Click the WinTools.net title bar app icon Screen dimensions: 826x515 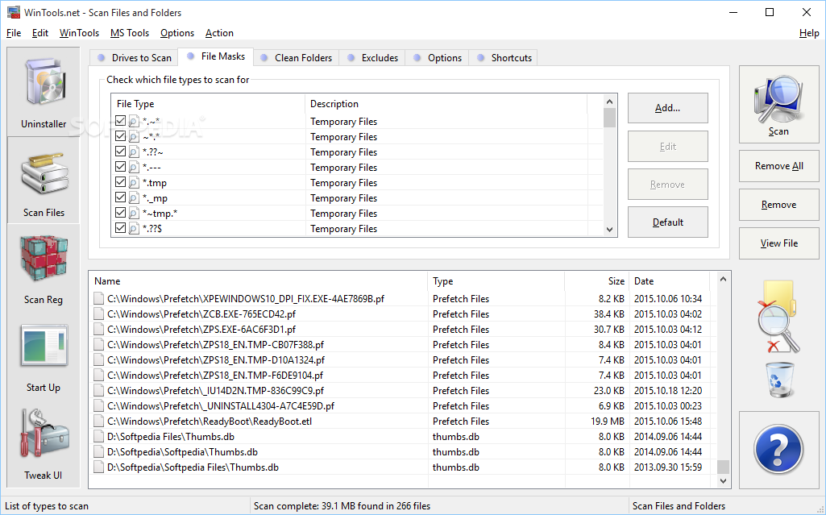tap(13, 12)
